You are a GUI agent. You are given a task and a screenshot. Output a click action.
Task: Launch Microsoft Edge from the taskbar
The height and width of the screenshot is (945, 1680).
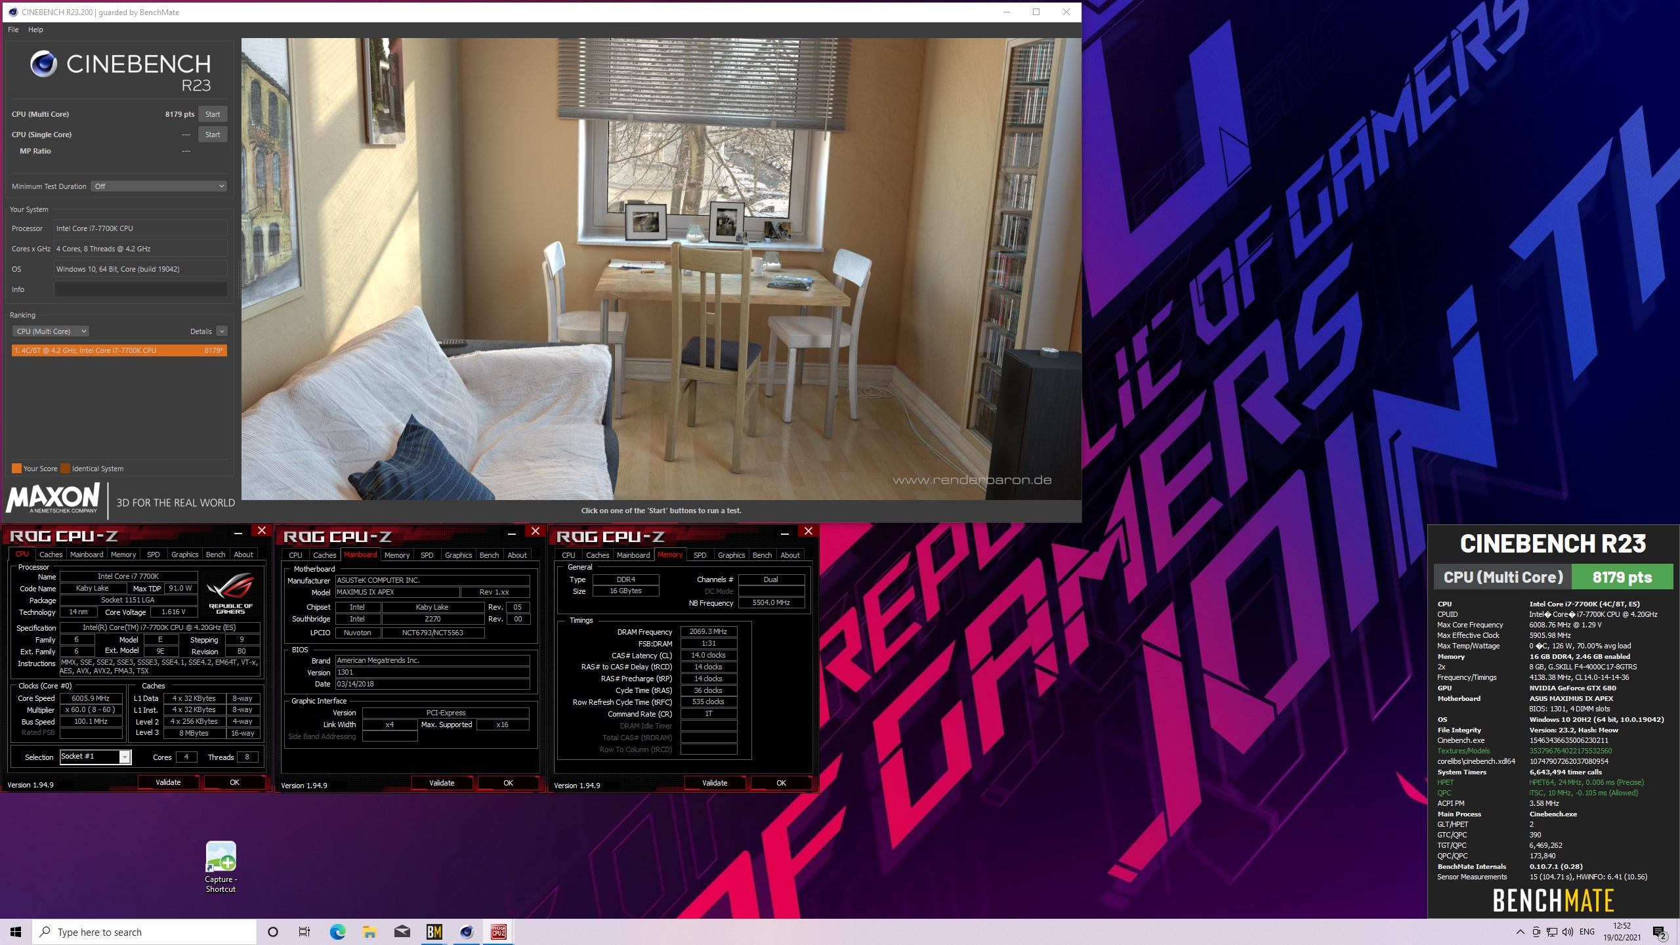(x=337, y=932)
